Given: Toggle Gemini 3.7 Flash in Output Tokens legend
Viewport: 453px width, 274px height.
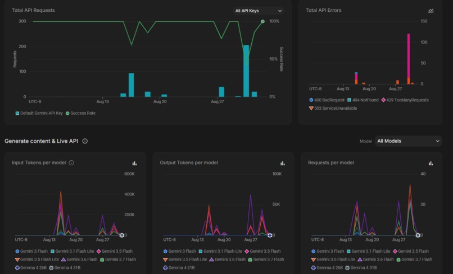Looking at the screenshot, I should 266,259.
